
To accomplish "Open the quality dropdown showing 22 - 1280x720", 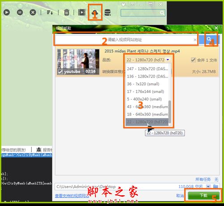I will point(148,60).
